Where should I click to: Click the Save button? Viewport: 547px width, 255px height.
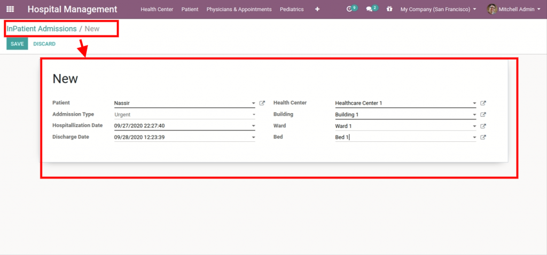pyautogui.click(x=17, y=44)
